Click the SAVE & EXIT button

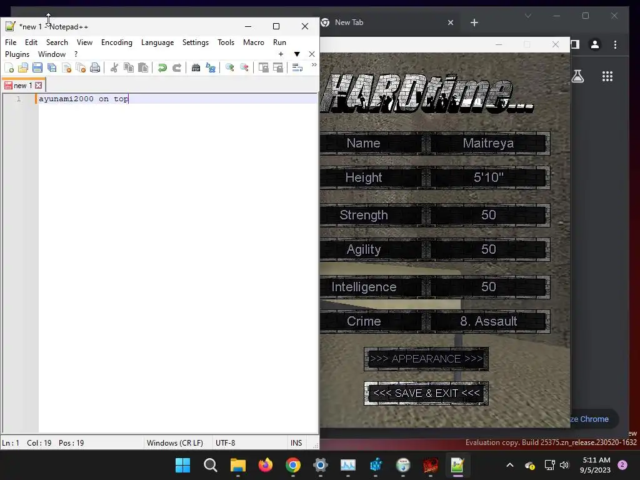pos(426,393)
